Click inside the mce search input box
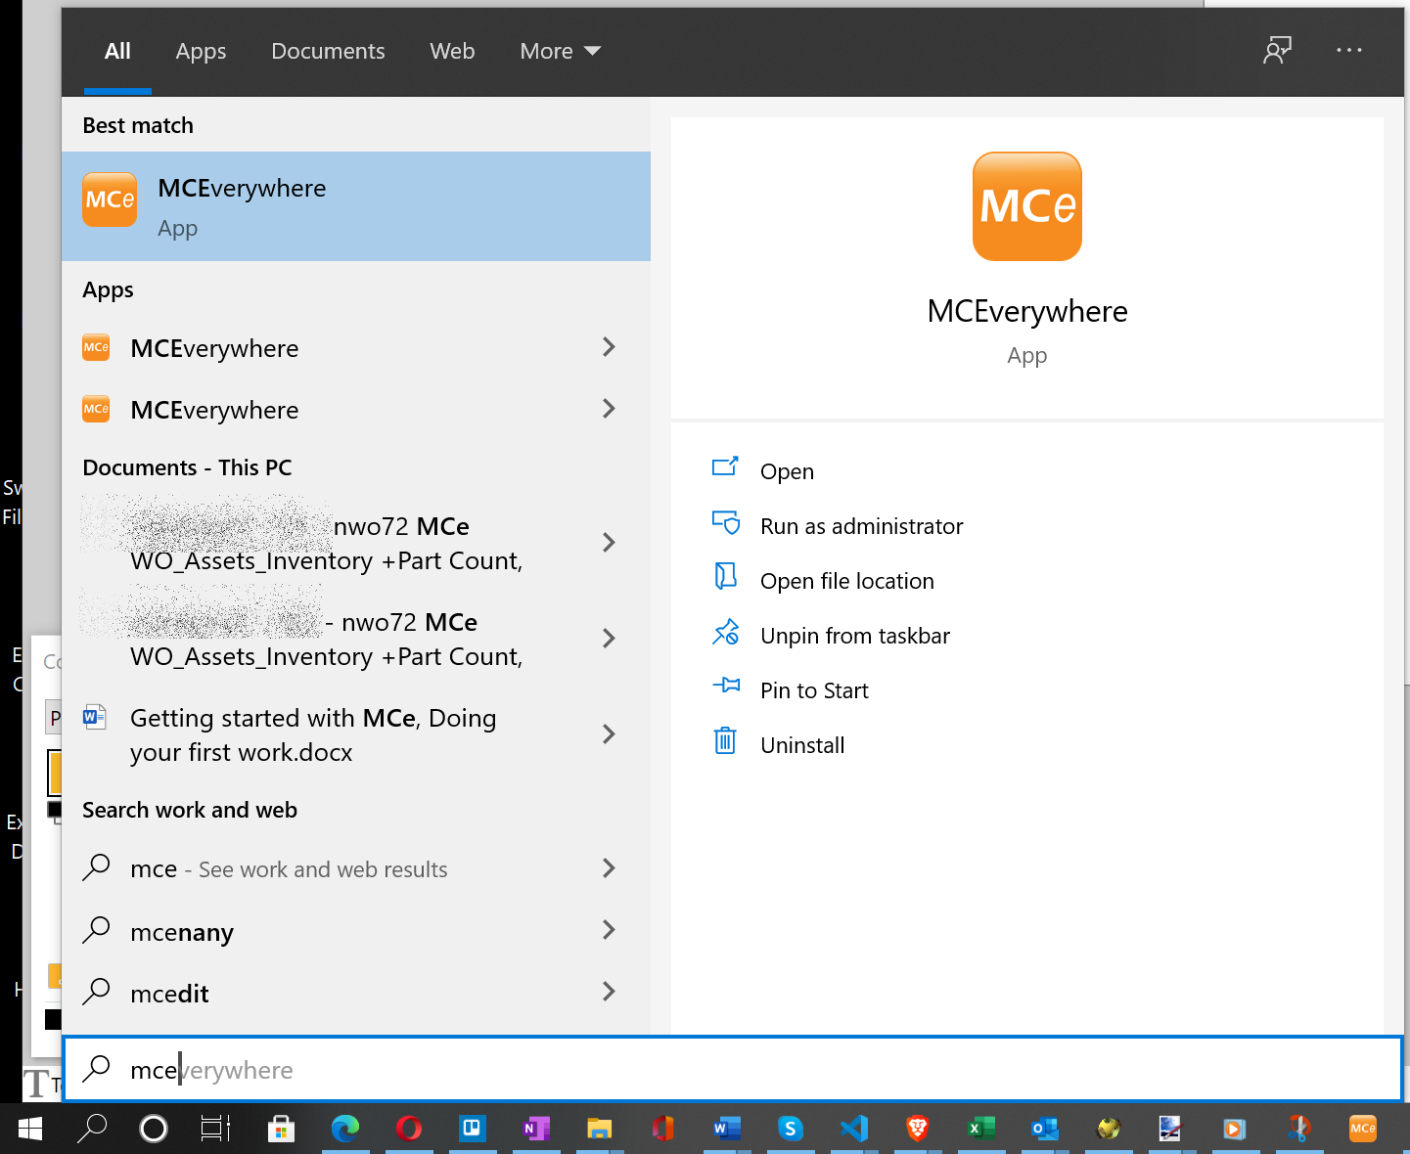Viewport: 1410px width, 1154px height. pos(733,1069)
